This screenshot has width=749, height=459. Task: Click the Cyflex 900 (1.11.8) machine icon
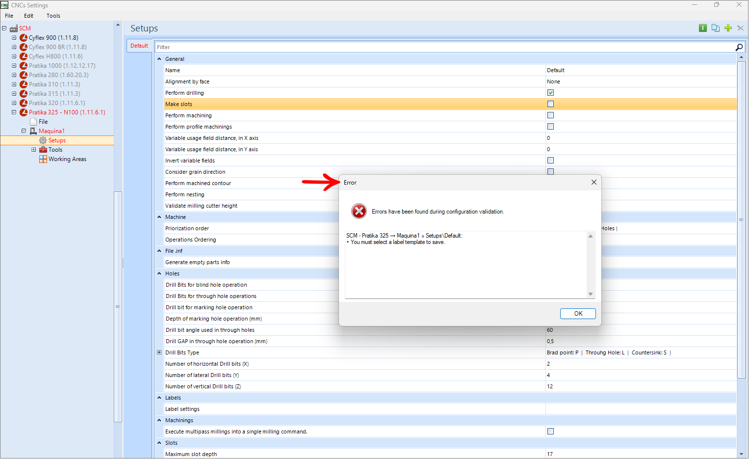[x=24, y=38]
